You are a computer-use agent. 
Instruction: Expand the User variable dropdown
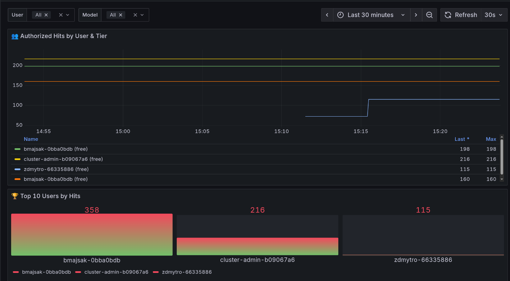tap(68, 15)
